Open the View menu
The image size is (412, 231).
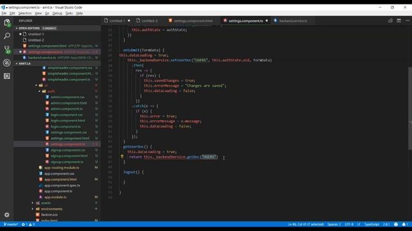[x=39, y=13]
